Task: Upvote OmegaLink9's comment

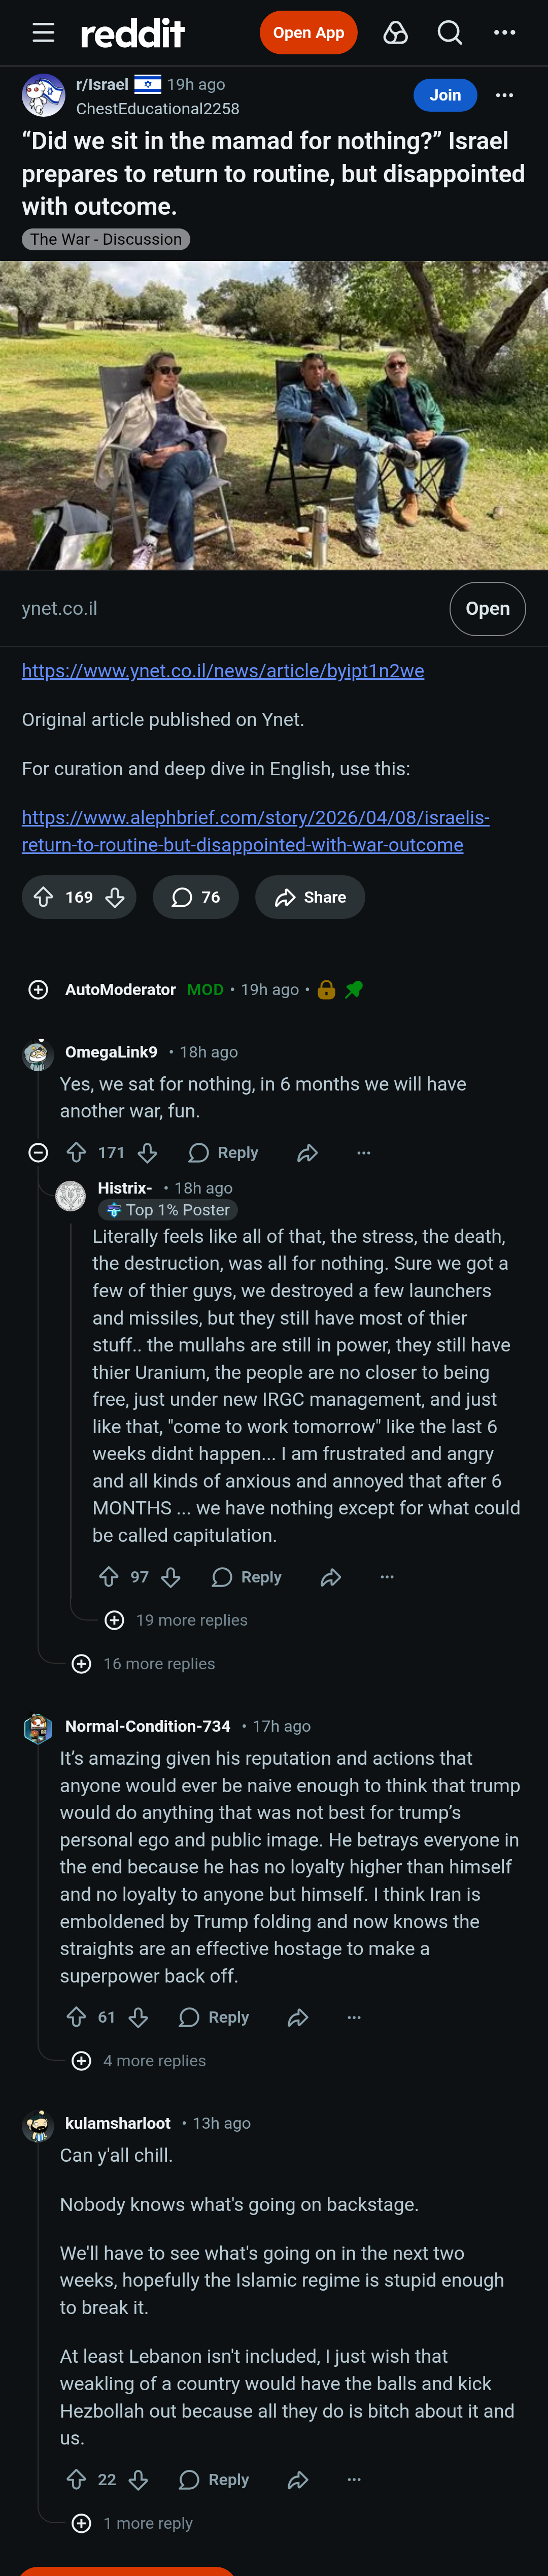Action: pos(76,1153)
